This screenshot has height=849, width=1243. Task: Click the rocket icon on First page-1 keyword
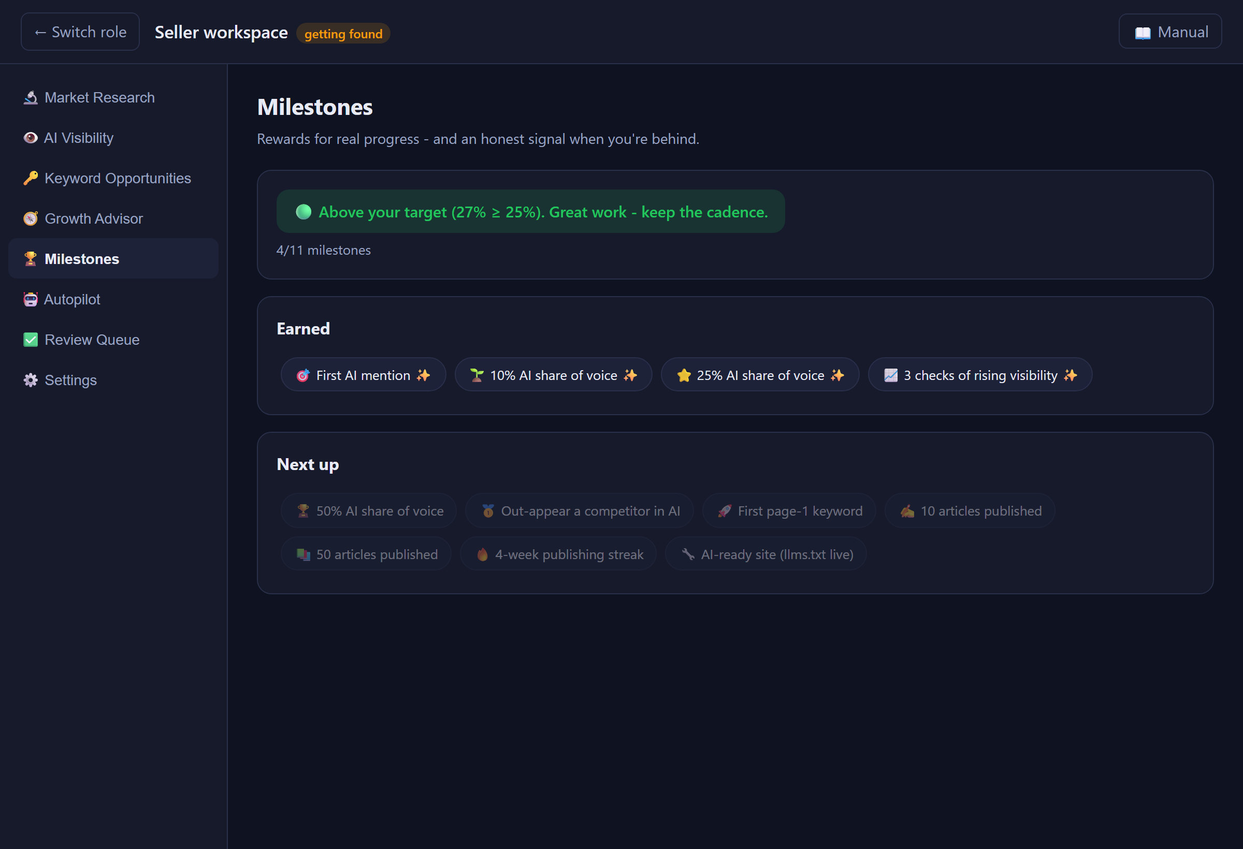click(724, 511)
